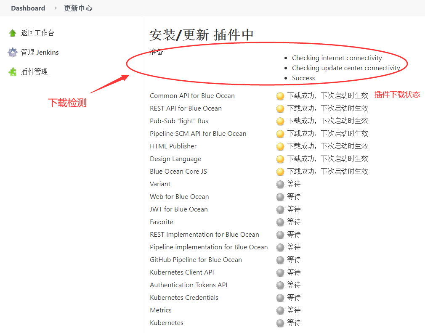Screen dimensions: 425x333
Task: Expand the breadcrumb arrow after Dashboard
Action: (56, 8)
